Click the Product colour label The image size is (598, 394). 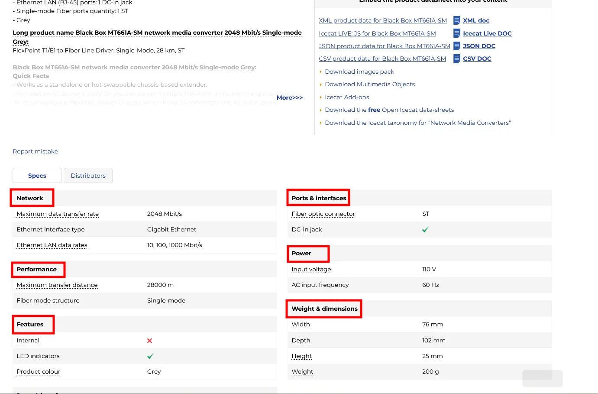pos(39,371)
